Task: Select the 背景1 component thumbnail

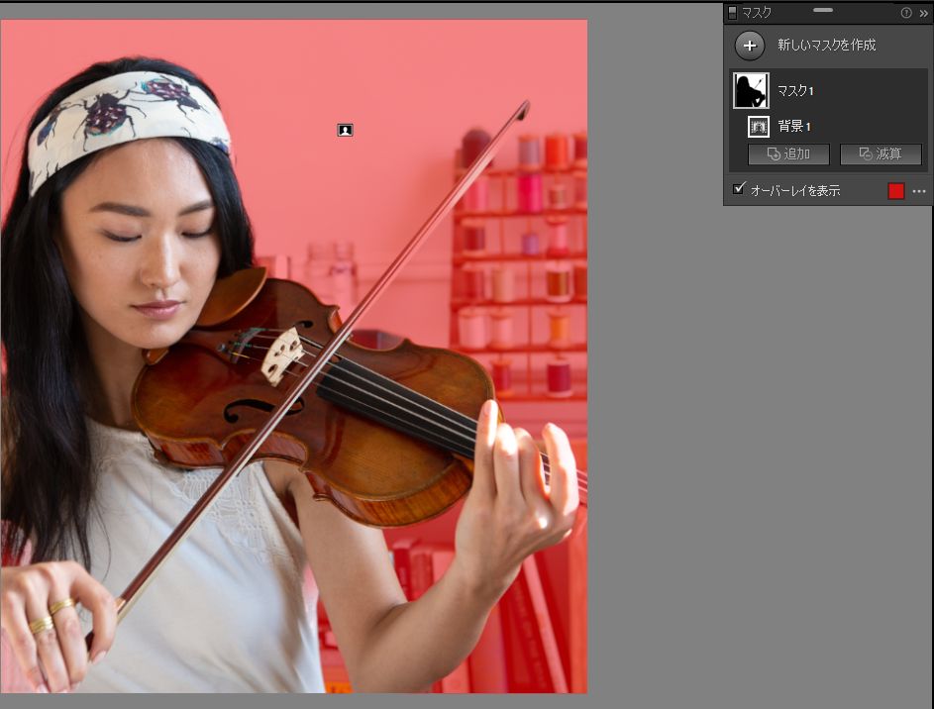Action: [759, 126]
